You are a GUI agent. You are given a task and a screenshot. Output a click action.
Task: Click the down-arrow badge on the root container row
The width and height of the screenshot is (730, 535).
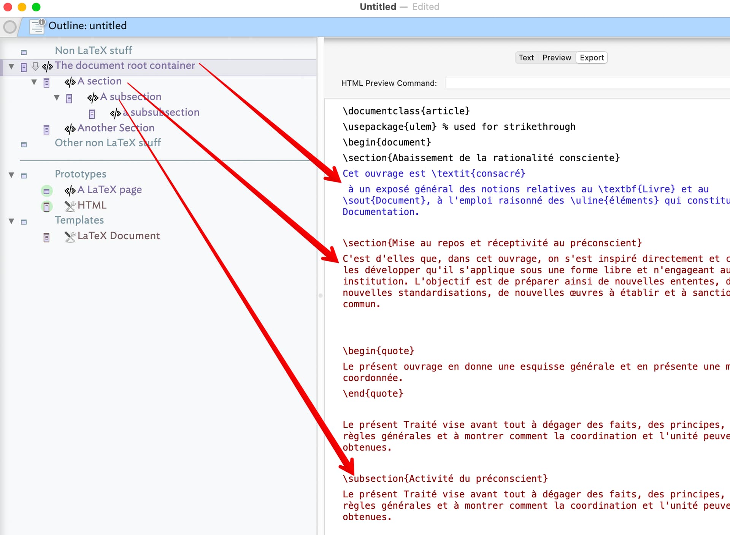click(x=35, y=67)
